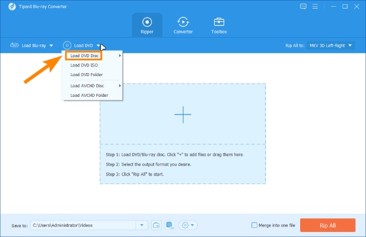Collapse the Load DVD dropdown arrow
Viewport: 366px width, 237px height.
(x=98, y=46)
